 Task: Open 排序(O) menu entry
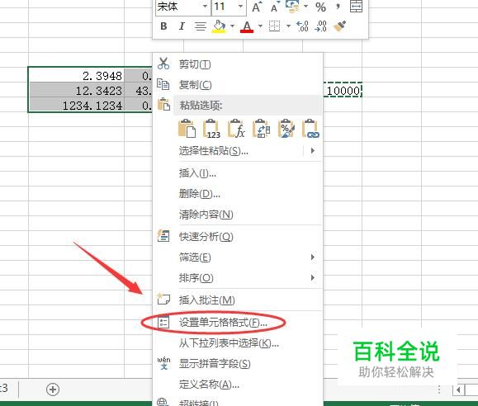[196, 277]
